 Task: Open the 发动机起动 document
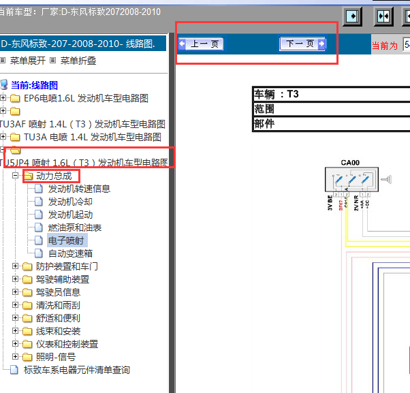coord(70,215)
